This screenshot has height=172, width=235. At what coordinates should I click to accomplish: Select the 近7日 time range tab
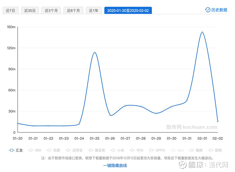point(11,11)
